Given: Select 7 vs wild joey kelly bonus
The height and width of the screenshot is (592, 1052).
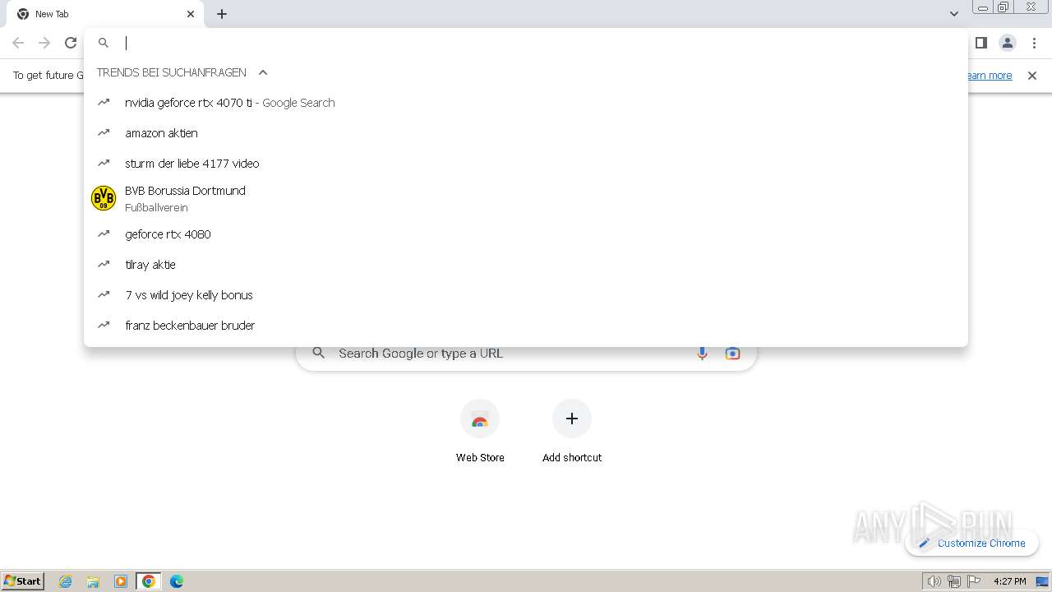Looking at the screenshot, I should coord(526,295).
